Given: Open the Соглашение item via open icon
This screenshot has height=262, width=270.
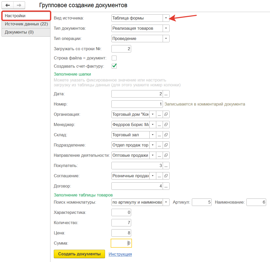Looking at the screenshot, I should (166, 176).
